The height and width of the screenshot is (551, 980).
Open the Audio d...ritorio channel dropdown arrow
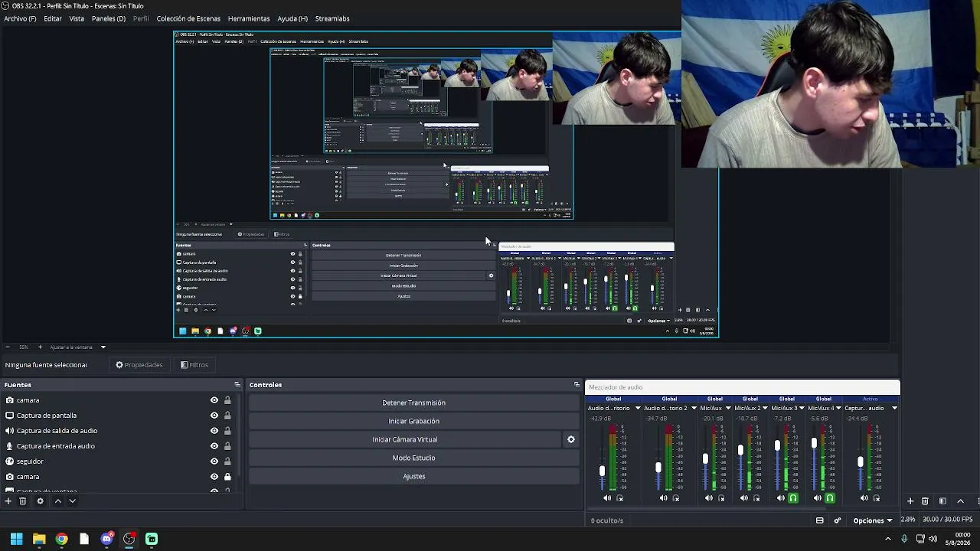click(637, 409)
